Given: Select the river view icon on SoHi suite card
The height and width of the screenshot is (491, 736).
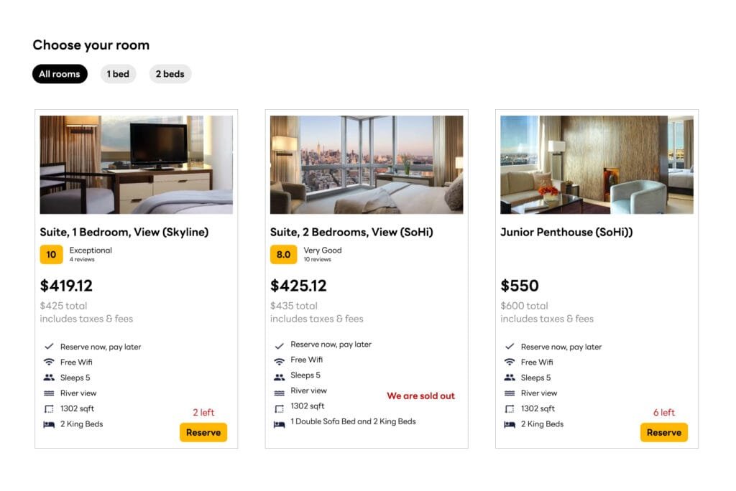Looking at the screenshot, I should (279, 391).
